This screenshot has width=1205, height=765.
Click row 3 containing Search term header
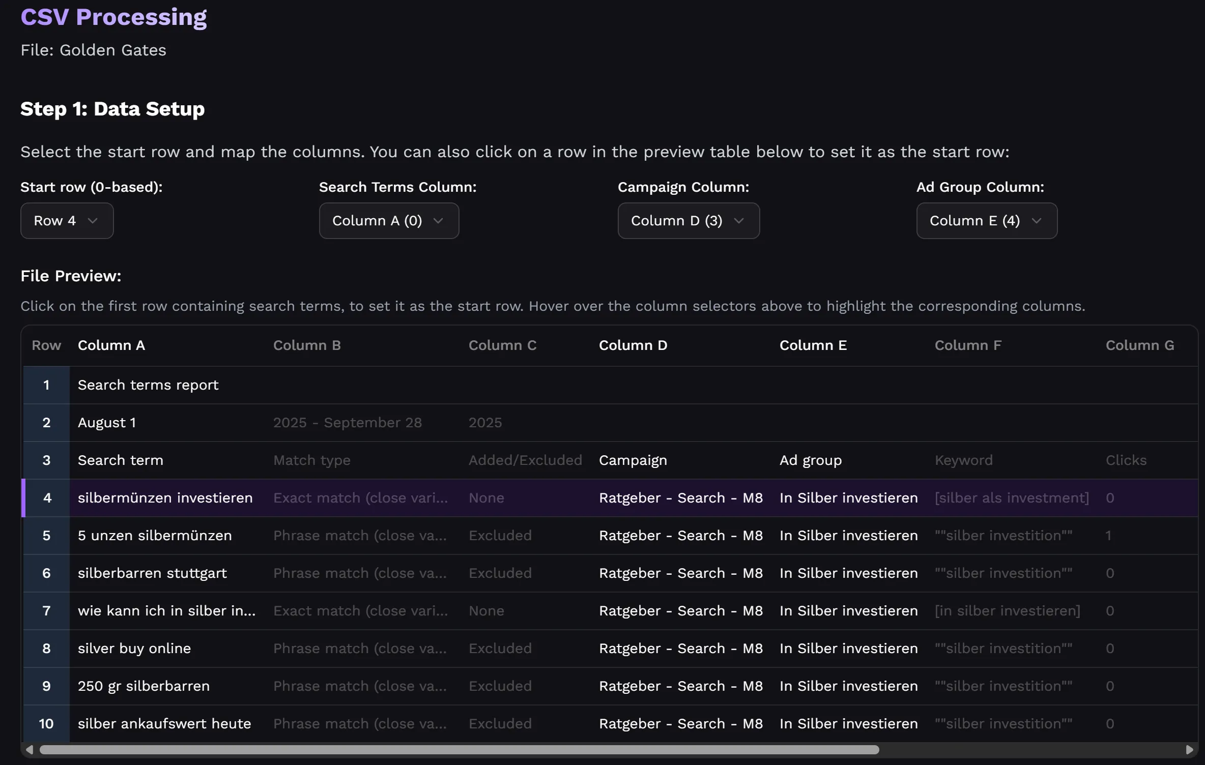click(120, 460)
